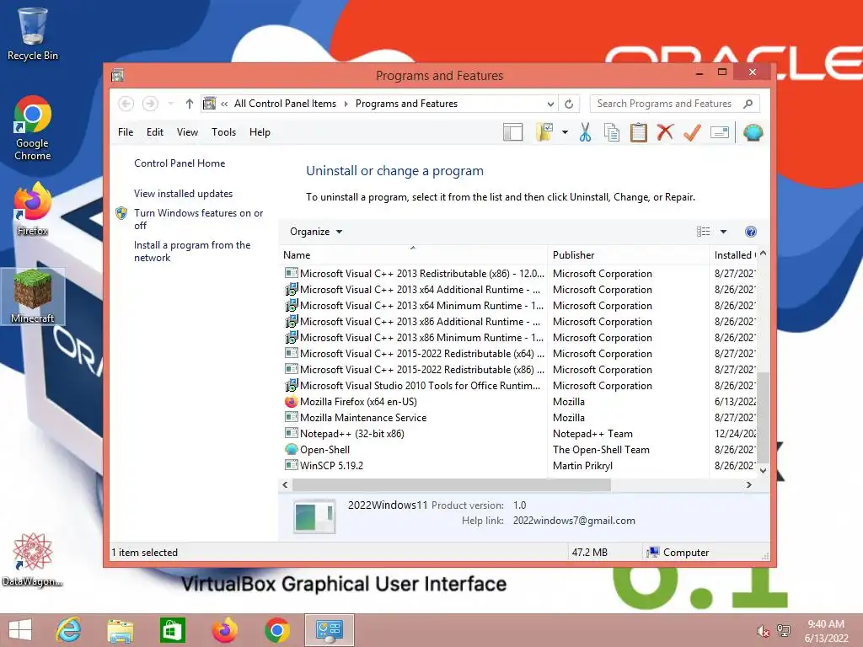Click the horizontal scrollbar left arrow
863x647 pixels.
[x=285, y=484]
